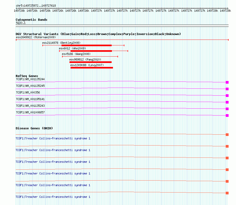Screen dimensions: 236x205
Task: Click the esv2114978 (Bentley2008) label
Action: coord(61,43)
